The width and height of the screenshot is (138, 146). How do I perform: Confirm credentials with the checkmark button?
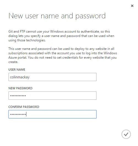point(126,134)
